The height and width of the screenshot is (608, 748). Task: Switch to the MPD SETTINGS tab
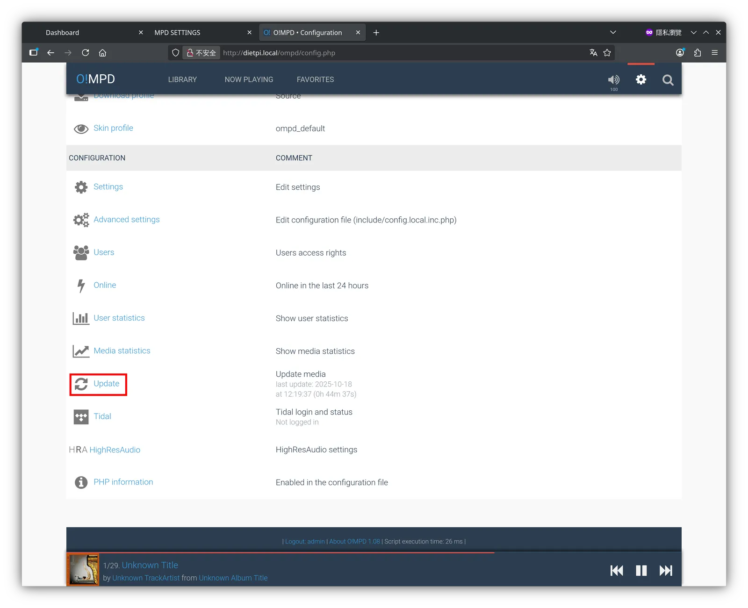tap(203, 33)
